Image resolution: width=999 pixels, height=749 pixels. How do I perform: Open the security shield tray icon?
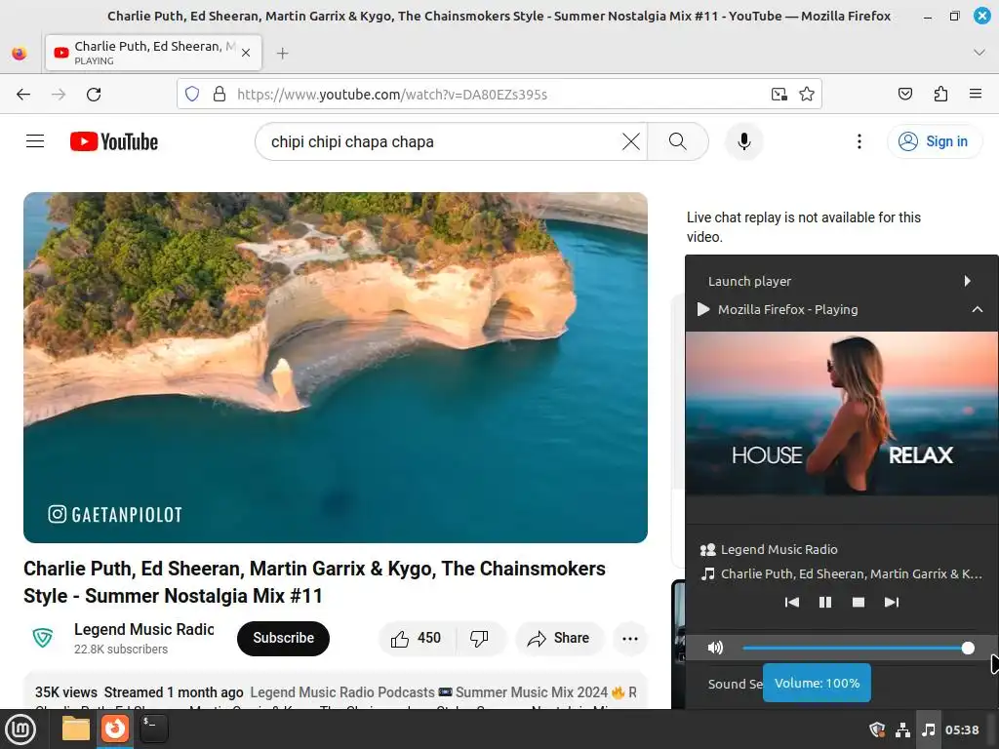[877, 729]
